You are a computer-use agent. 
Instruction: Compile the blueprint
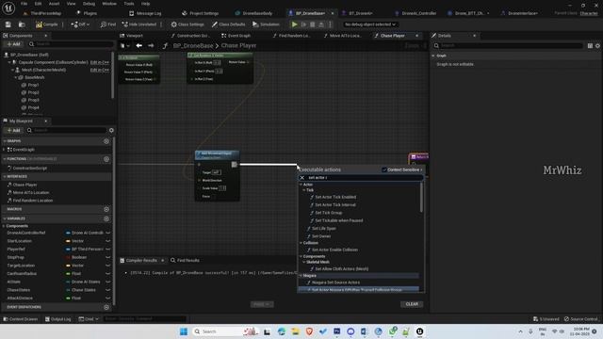pyautogui.click(x=46, y=24)
